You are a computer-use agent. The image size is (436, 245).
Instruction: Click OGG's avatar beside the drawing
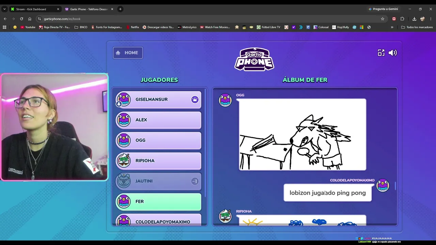225,100
